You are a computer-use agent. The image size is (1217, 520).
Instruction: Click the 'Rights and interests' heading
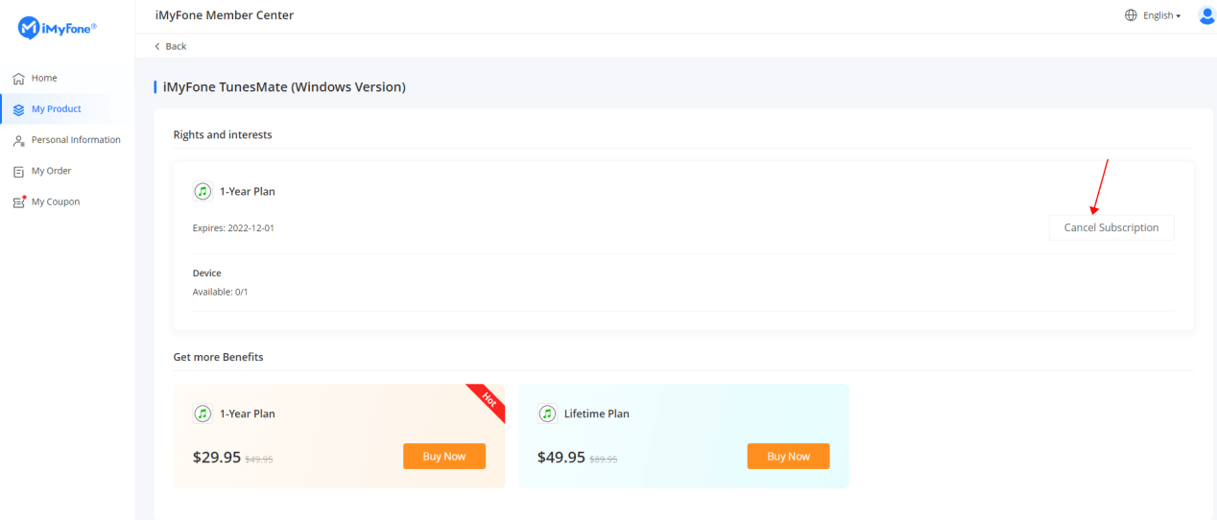pos(223,134)
